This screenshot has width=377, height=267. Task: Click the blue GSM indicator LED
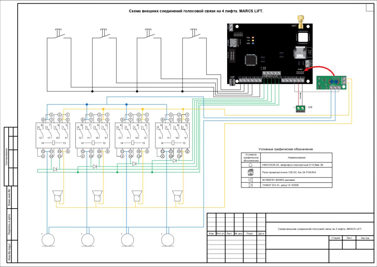pyautogui.click(x=253, y=43)
